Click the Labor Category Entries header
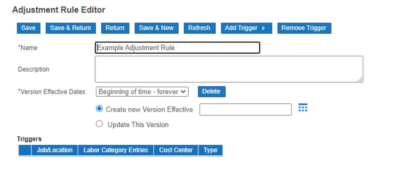The width and height of the screenshot is (411, 191). [116, 150]
